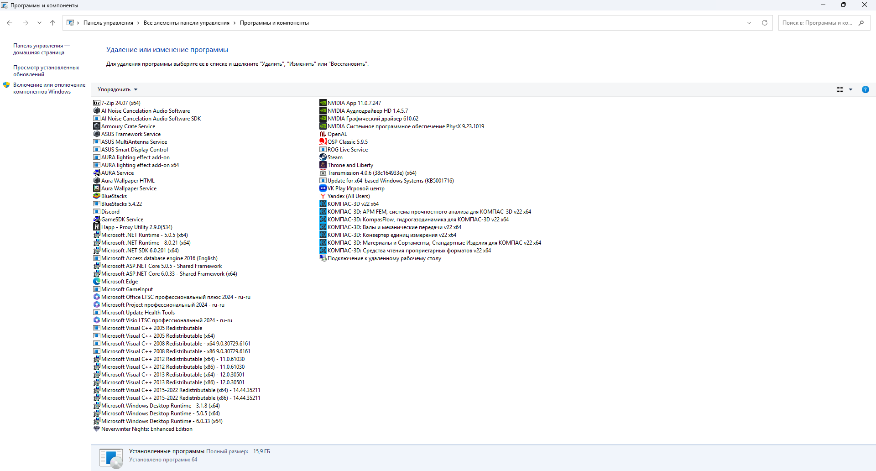Open recent locations dropdown near navigation arrows
876x471 pixels.
39,23
